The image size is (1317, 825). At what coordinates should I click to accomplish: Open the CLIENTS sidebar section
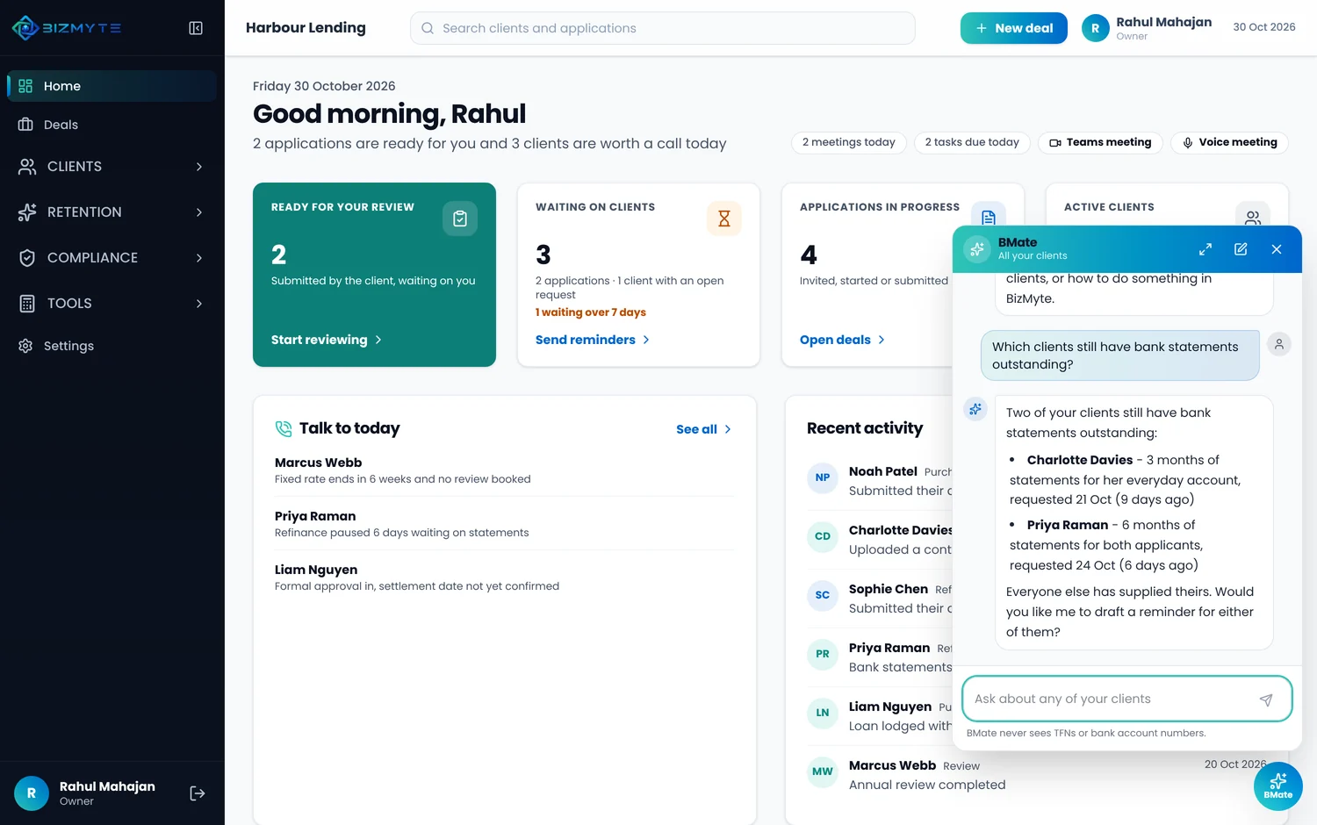coord(112,167)
